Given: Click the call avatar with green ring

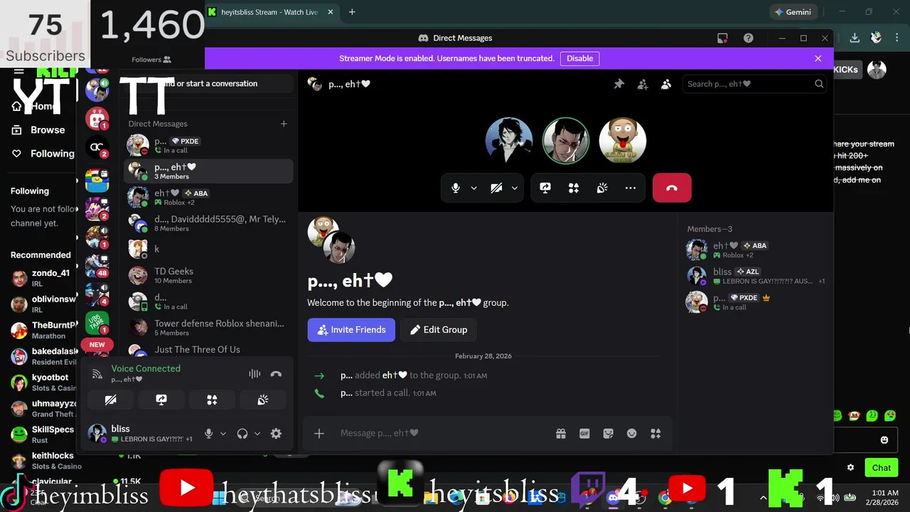Looking at the screenshot, I should pyautogui.click(x=566, y=141).
